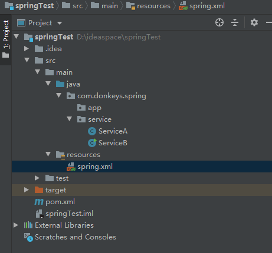The image size is (272, 253).
Task: Collapse the main folder arrow
Action: [38, 72]
